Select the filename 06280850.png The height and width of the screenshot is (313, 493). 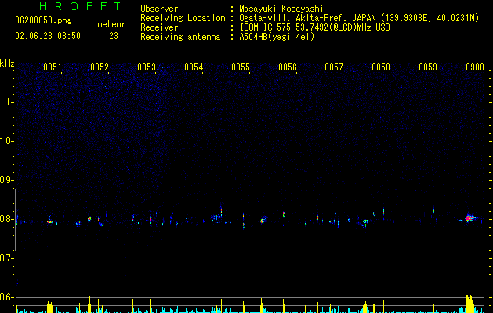(x=43, y=21)
